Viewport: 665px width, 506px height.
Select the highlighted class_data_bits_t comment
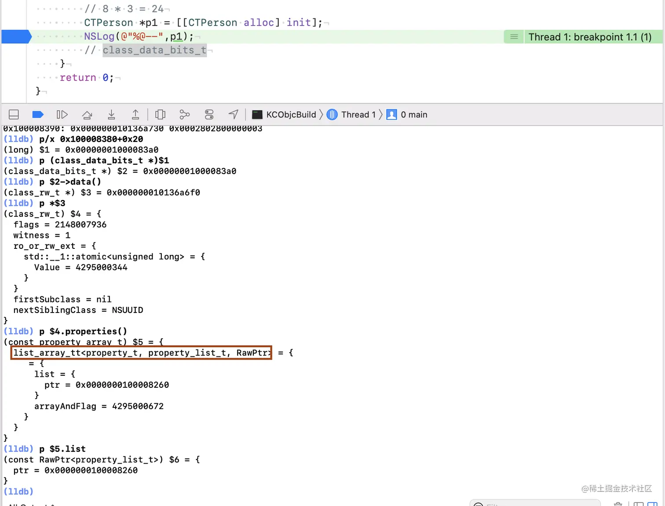tap(154, 50)
